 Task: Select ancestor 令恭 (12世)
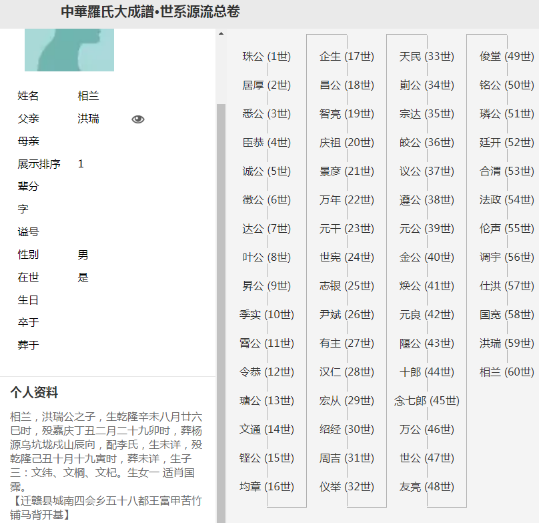click(x=266, y=372)
